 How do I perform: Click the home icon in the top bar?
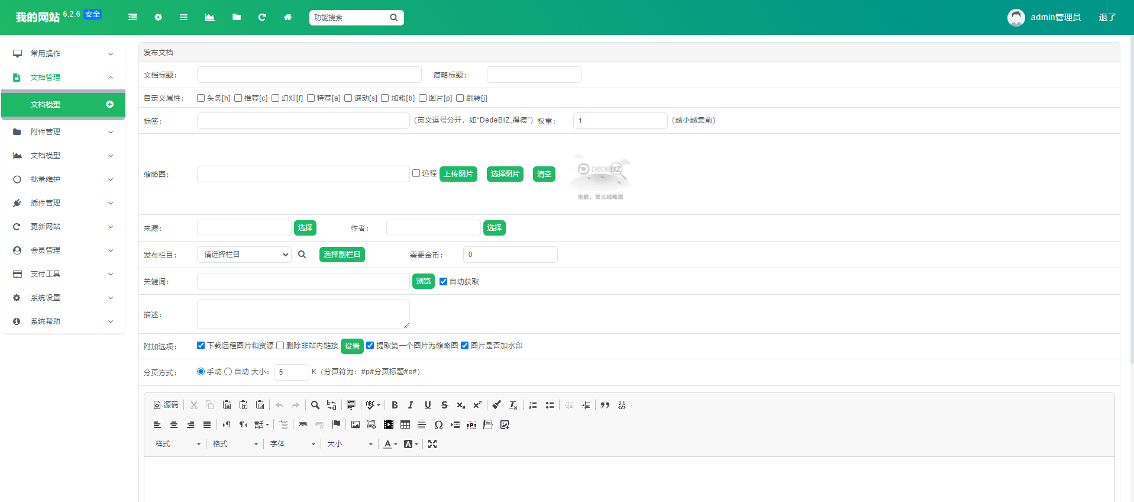click(287, 18)
